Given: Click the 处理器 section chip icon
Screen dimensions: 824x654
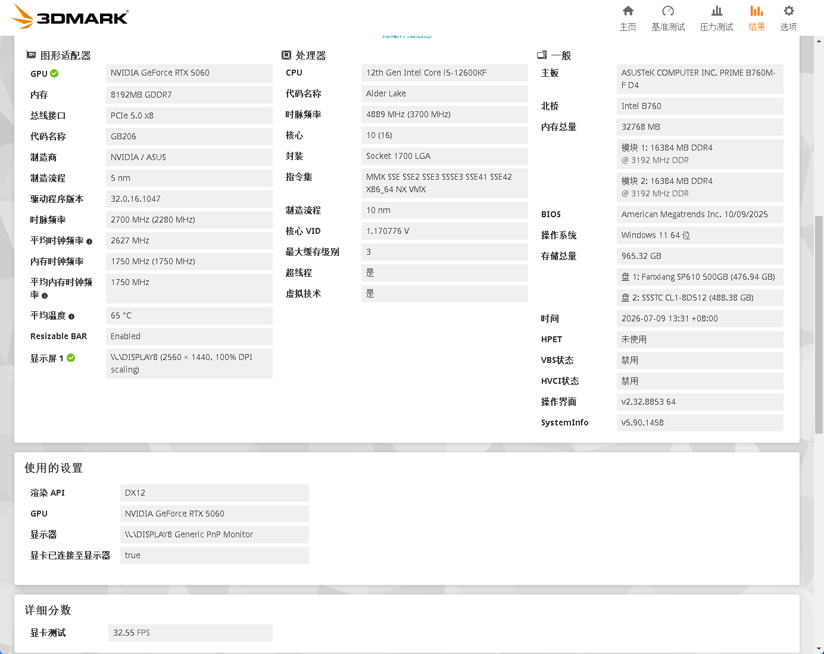Looking at the screenshot, I should coord(286,55).
